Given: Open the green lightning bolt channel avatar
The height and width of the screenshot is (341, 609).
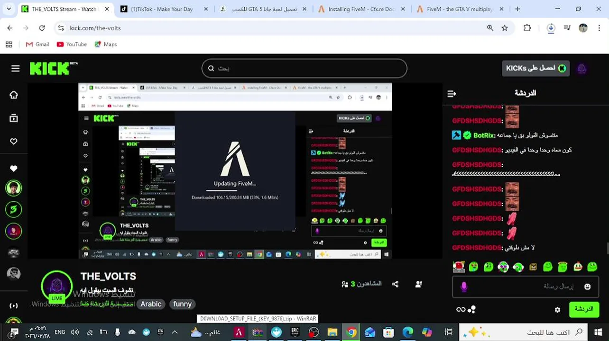Looking at the screenshot, I should click(14, 209).
